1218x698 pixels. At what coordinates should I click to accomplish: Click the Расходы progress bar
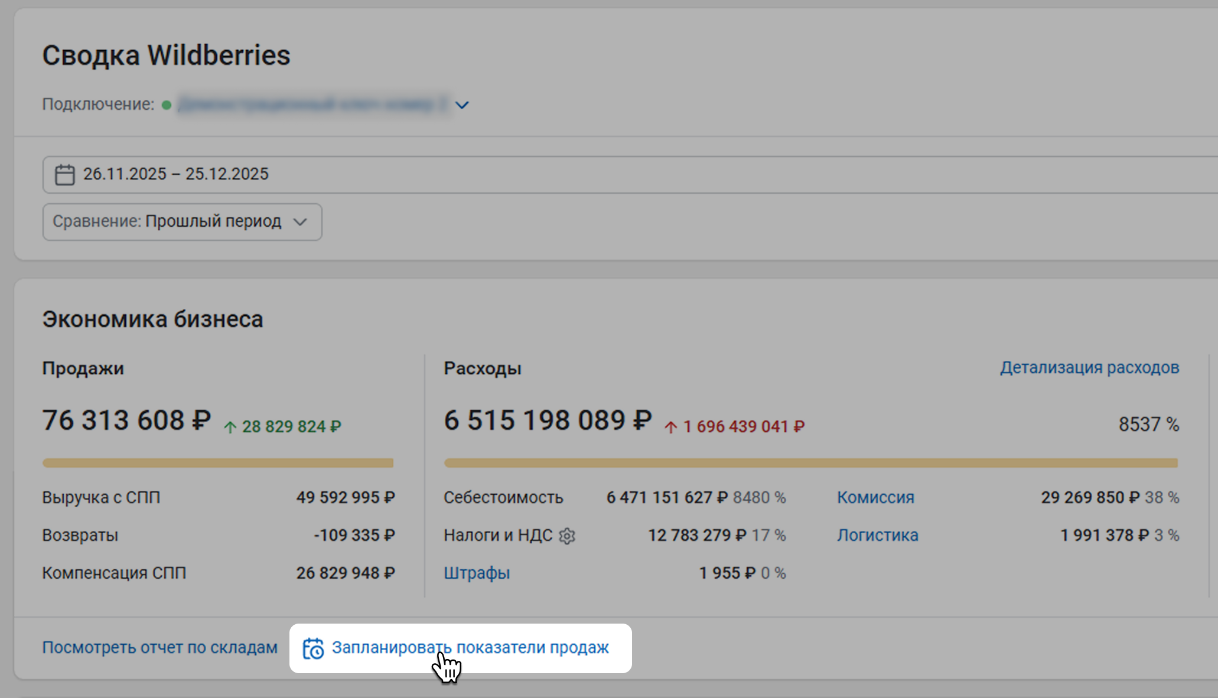click(x=810, y=463)
